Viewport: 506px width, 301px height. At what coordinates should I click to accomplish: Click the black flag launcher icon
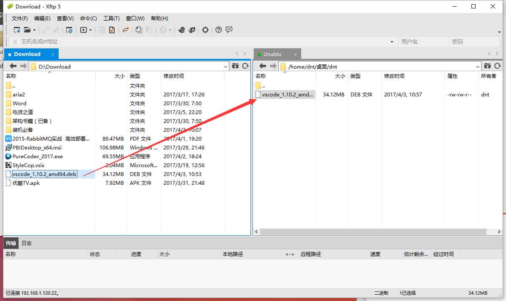click(x=192, y=30)
